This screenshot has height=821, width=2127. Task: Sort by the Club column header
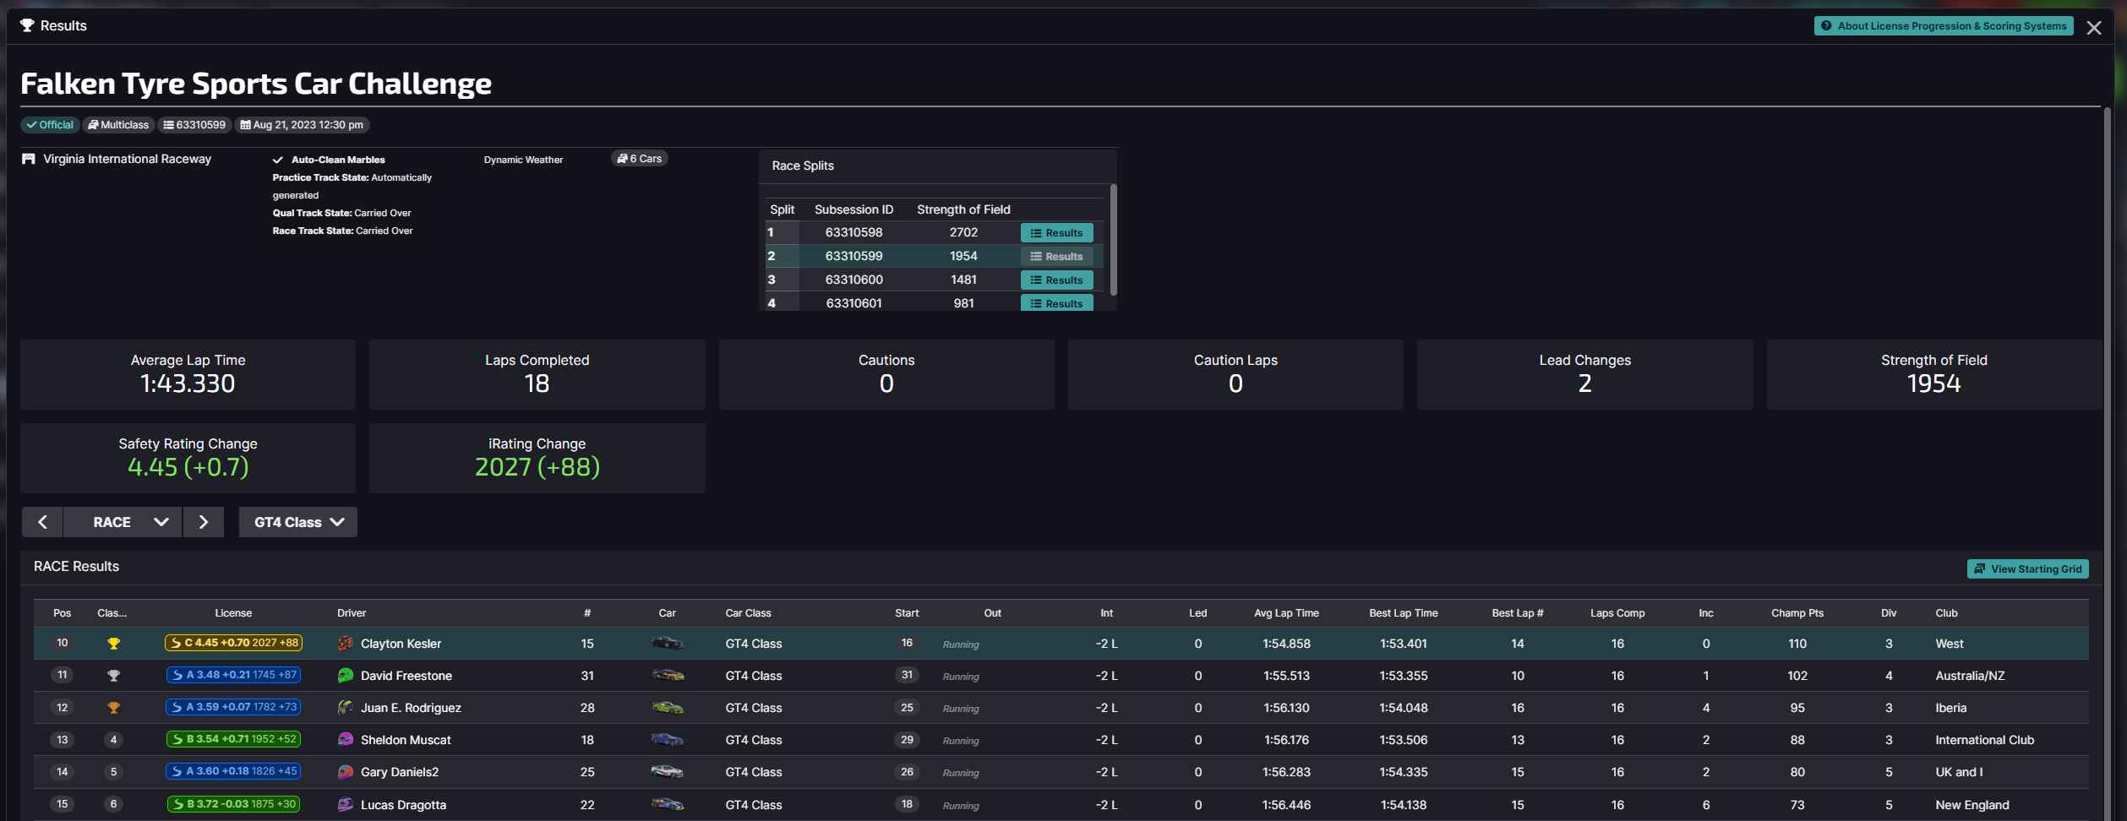coord(1946,613)
